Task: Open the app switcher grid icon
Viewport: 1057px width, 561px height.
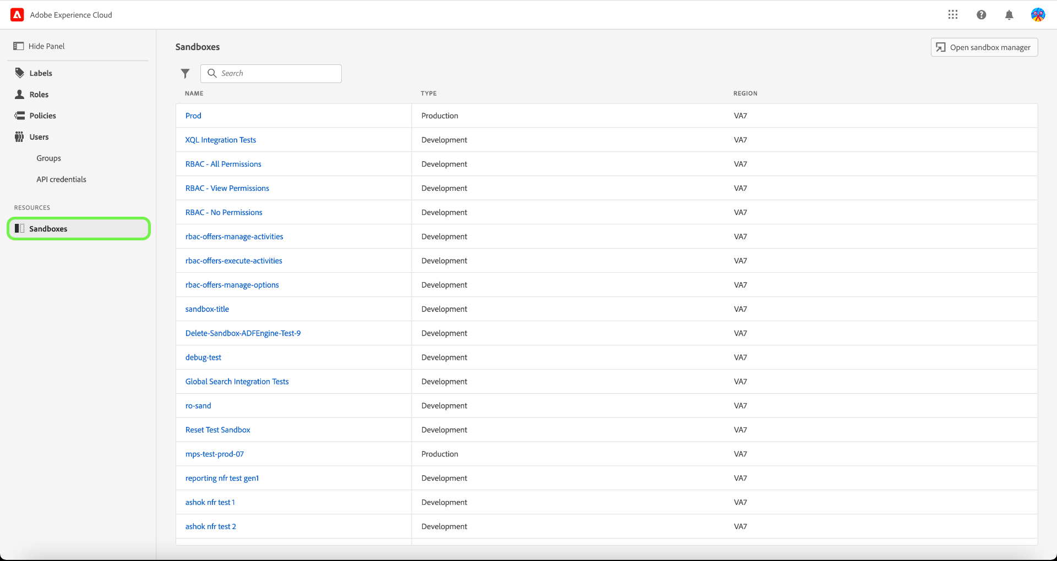Action: pos(953,14)
